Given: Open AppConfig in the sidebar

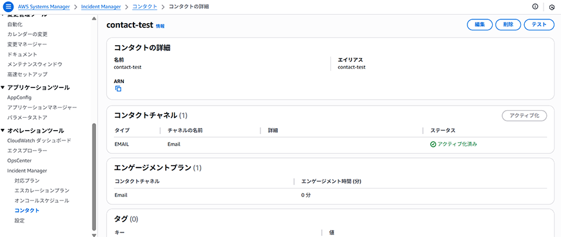Looking at the screenshot, I should pyautogui.click(x=19, y=97).
